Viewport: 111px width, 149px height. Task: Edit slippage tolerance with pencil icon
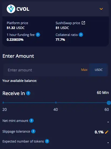pyautogui.click(x=107, y=132)
